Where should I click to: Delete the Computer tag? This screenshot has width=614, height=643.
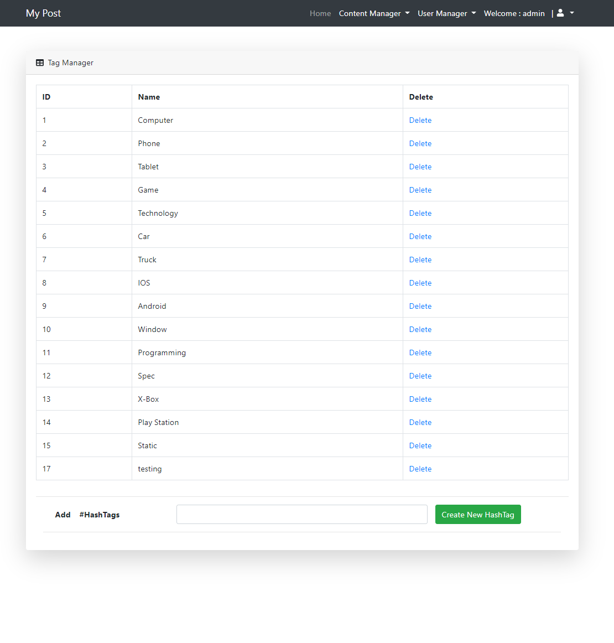point(420,120)
